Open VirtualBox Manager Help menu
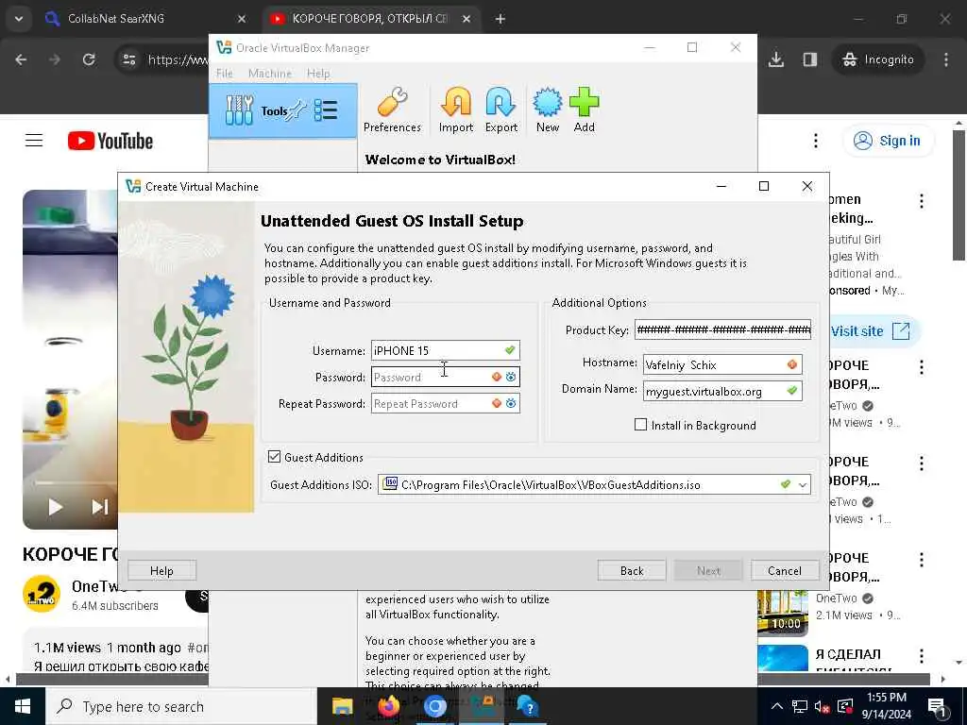 click(318, 74)
